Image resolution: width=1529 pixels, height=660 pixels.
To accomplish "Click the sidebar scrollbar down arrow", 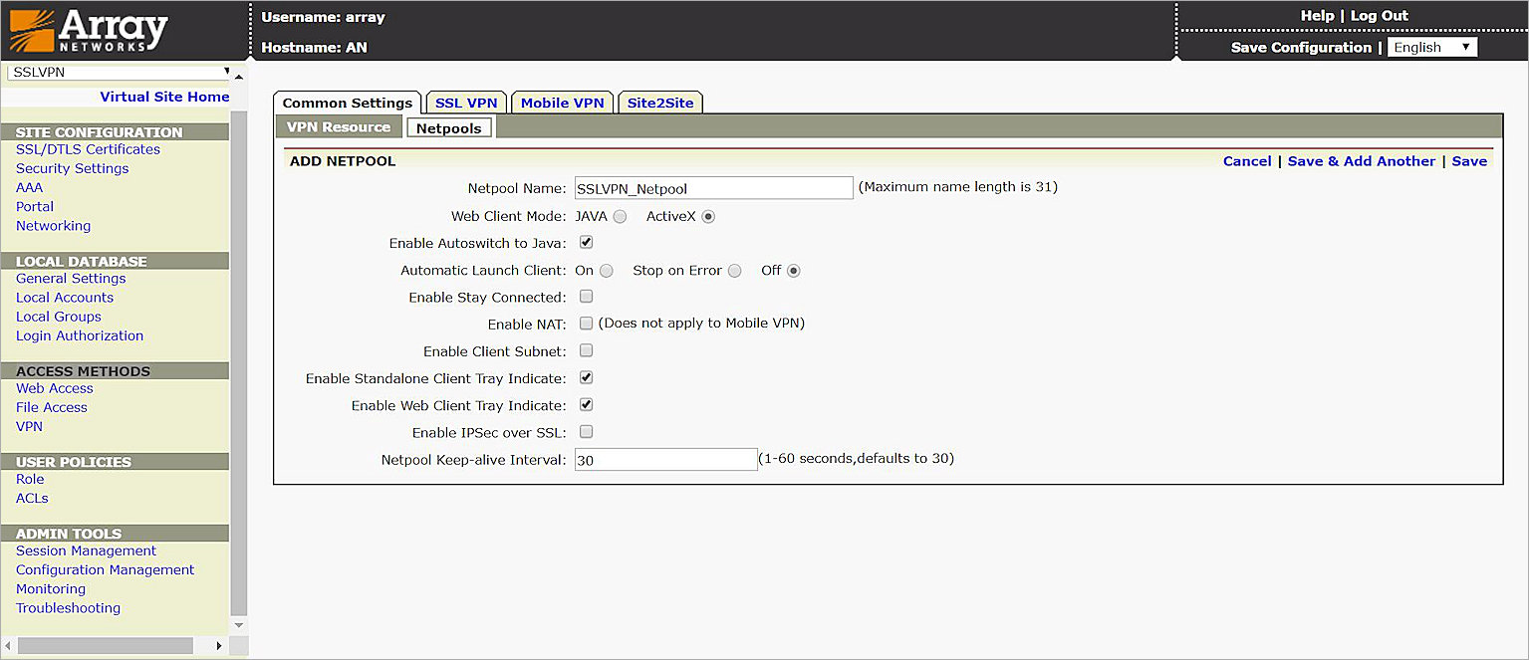I will 238,625.
